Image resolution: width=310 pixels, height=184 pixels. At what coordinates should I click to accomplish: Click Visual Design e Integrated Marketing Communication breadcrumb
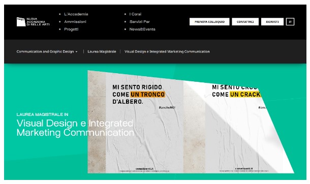pos(167,51)
